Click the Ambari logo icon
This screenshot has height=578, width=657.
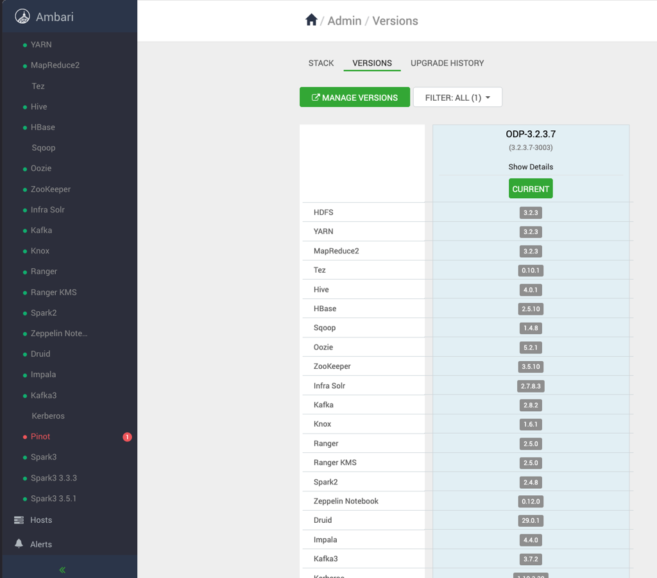tap(22, 17)
